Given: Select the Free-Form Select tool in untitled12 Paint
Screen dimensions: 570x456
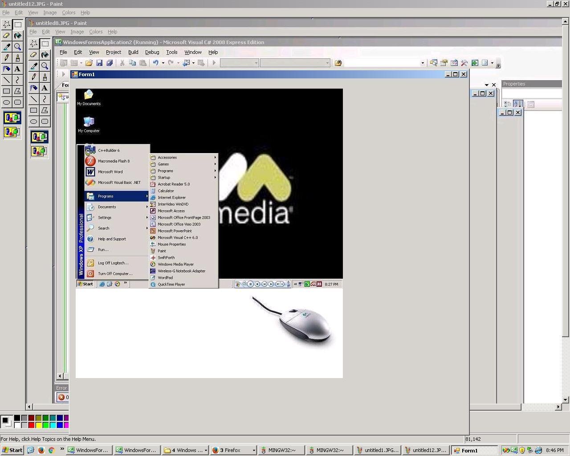Looking at the screenshot, I should (x=7, y=24).
